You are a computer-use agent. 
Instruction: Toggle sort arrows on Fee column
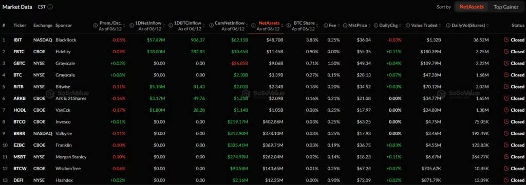(339, 26)
